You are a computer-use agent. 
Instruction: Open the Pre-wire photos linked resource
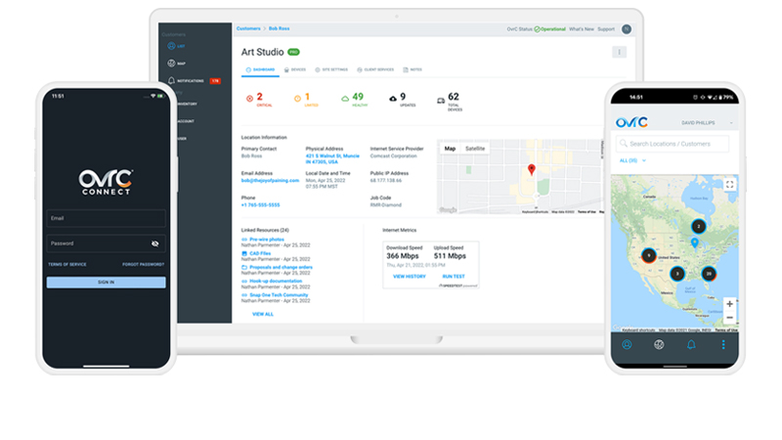[266, 240]
